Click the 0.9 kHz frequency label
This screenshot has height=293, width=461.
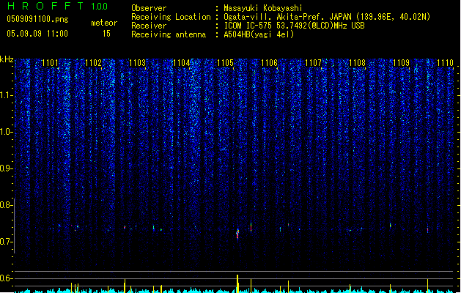click(x=6, y=168)
